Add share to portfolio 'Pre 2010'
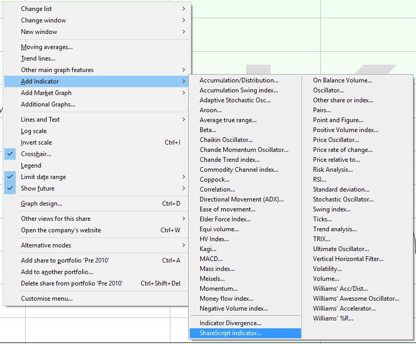 point(65,260)
